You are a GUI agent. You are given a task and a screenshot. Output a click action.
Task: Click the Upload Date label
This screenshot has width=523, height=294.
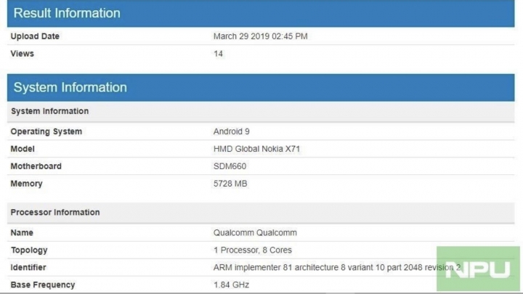pos(35,36)
